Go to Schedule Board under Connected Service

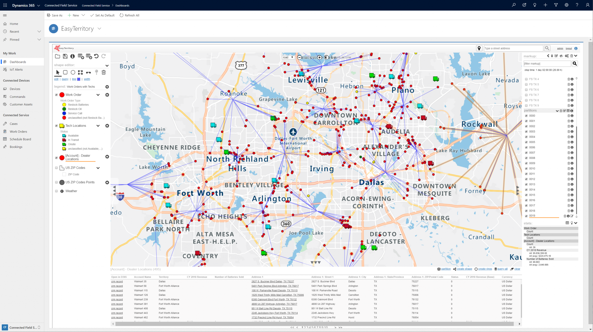(x=20, y=139)
